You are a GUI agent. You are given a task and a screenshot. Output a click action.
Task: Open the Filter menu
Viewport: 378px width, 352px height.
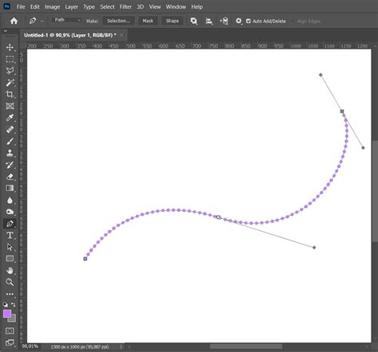tap(125, 7)
